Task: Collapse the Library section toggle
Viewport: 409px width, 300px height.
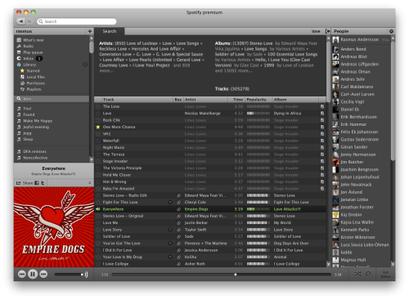Action: [x=85, y=65]
